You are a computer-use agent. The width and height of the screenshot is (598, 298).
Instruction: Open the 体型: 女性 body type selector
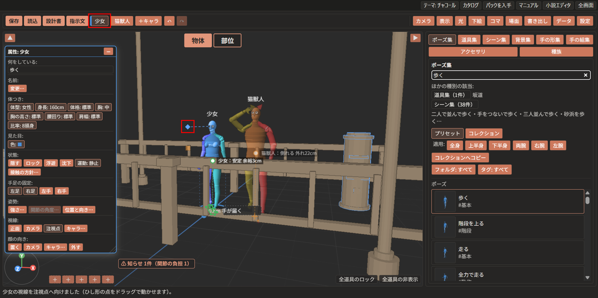(x=21, y=107)
